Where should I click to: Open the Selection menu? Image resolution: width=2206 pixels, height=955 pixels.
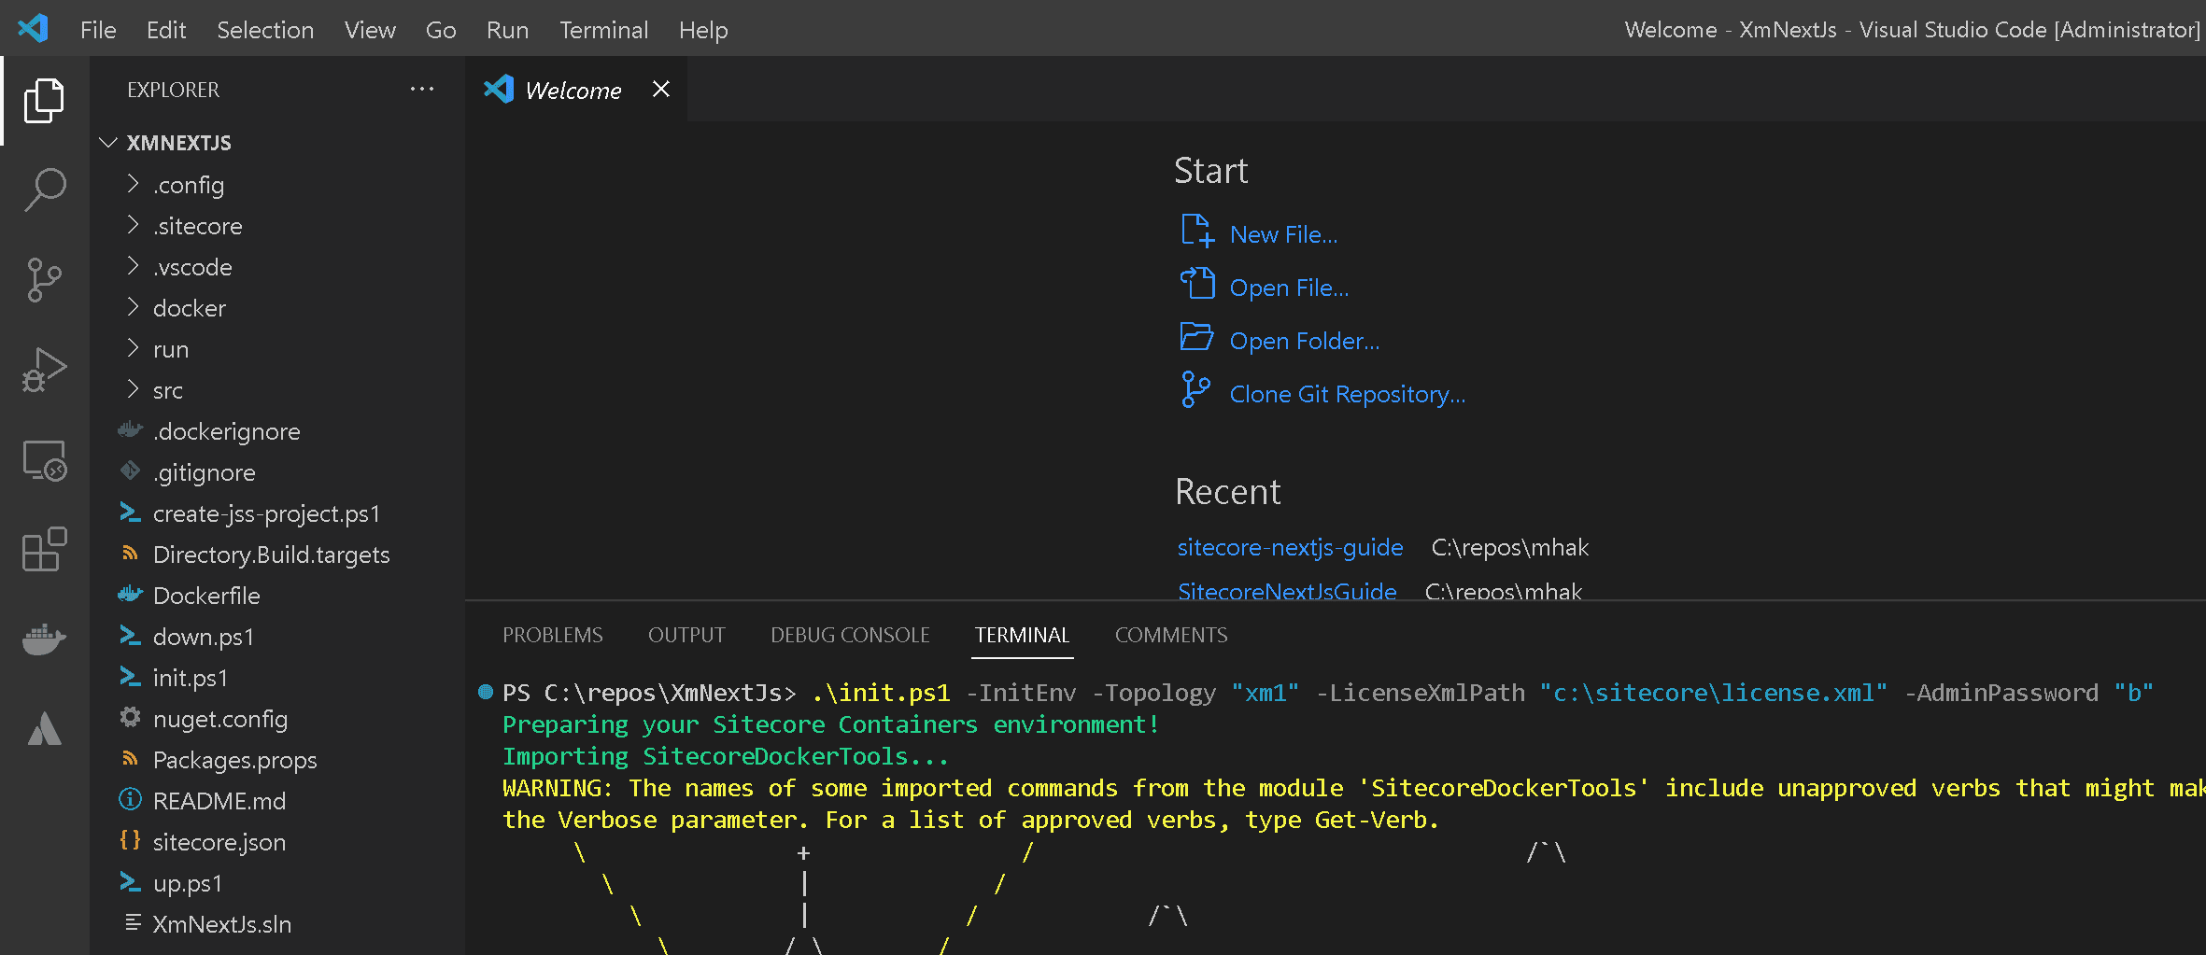pos(265,30)
